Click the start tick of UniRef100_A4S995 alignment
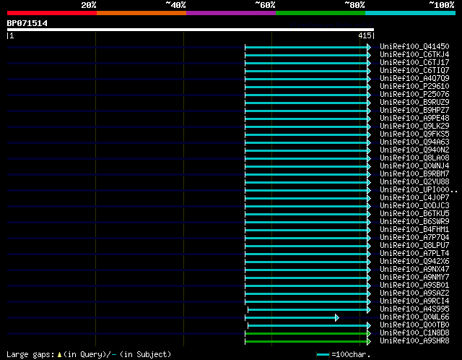The image size is (462, 360). pos(248,309)
